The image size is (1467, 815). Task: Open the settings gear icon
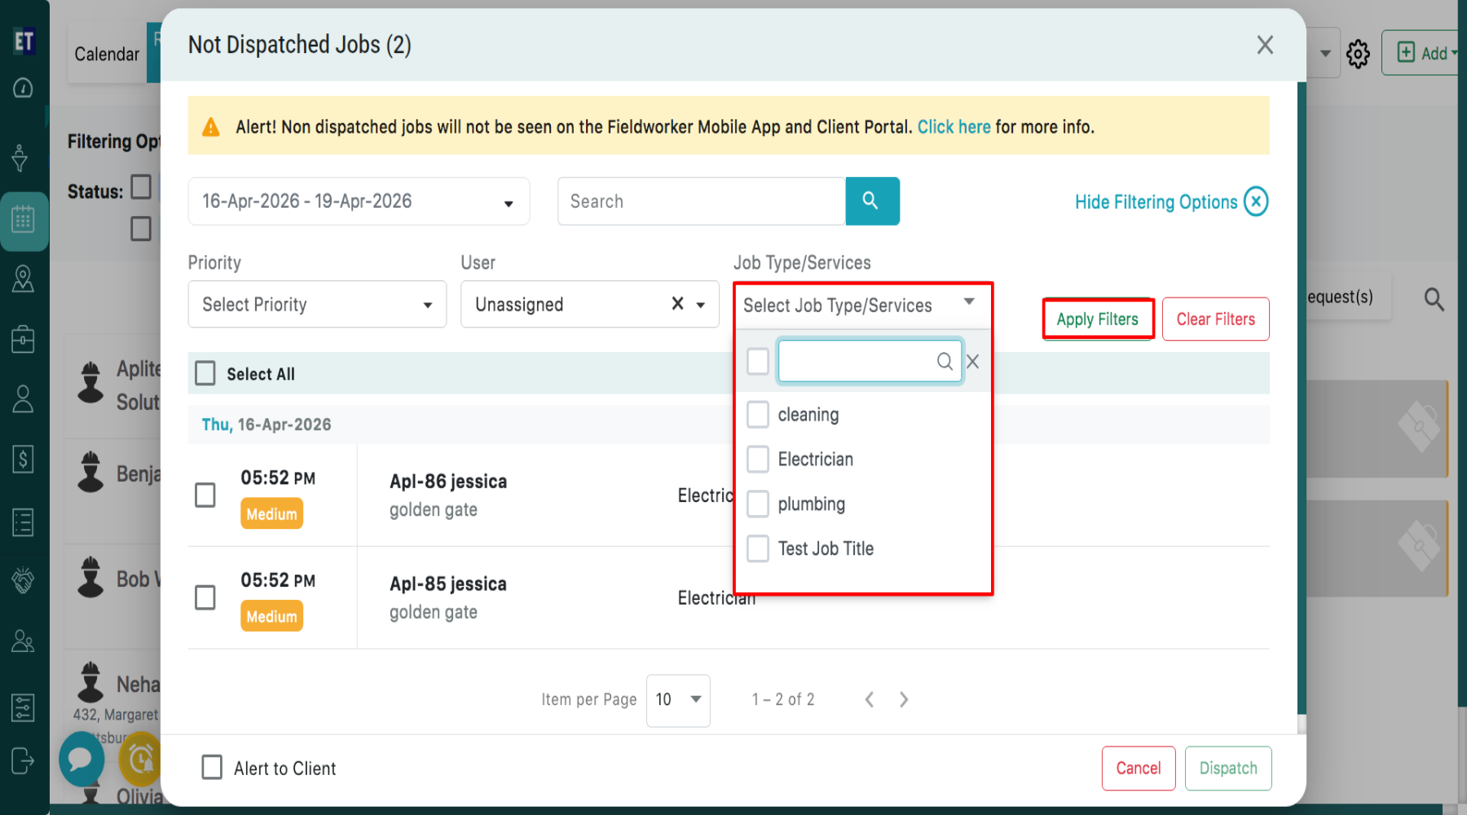[x=1357, y=54]
